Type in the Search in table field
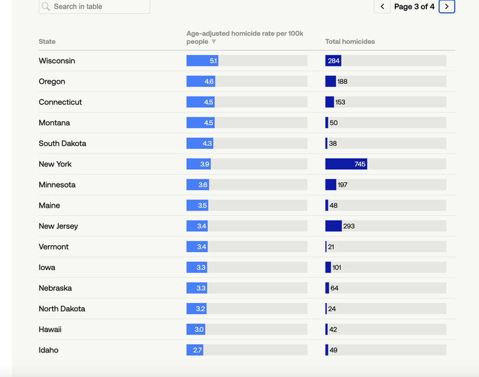This screenshot has height=377, width=479. click(99, 7)
